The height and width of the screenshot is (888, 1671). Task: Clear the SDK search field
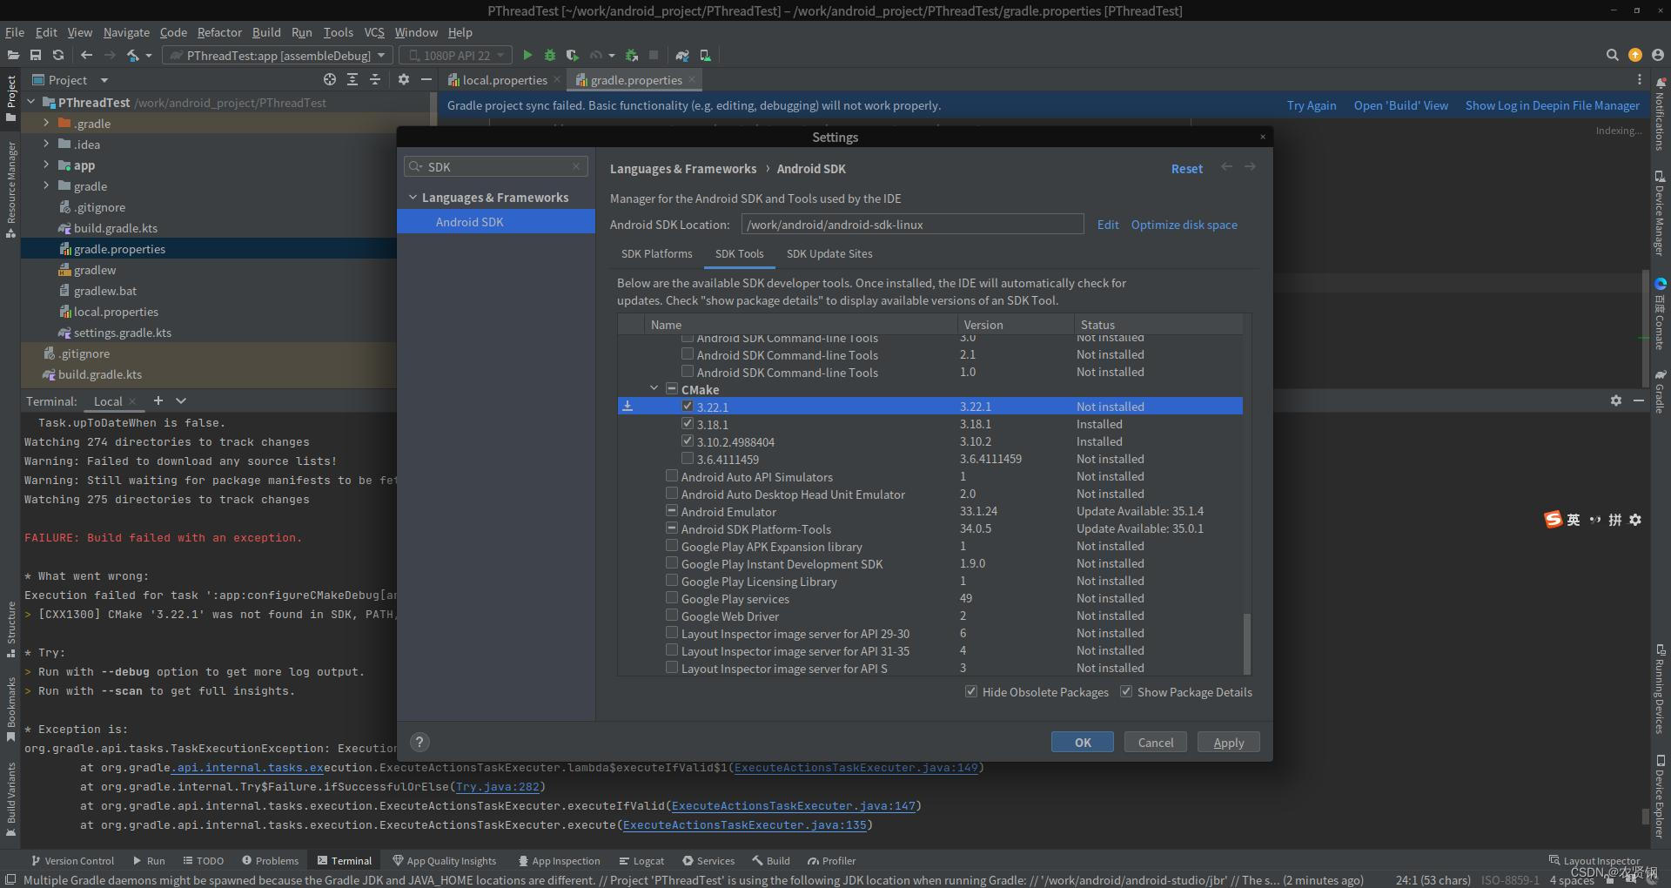576,166
